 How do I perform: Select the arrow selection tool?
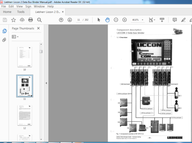tap(99, 20)
